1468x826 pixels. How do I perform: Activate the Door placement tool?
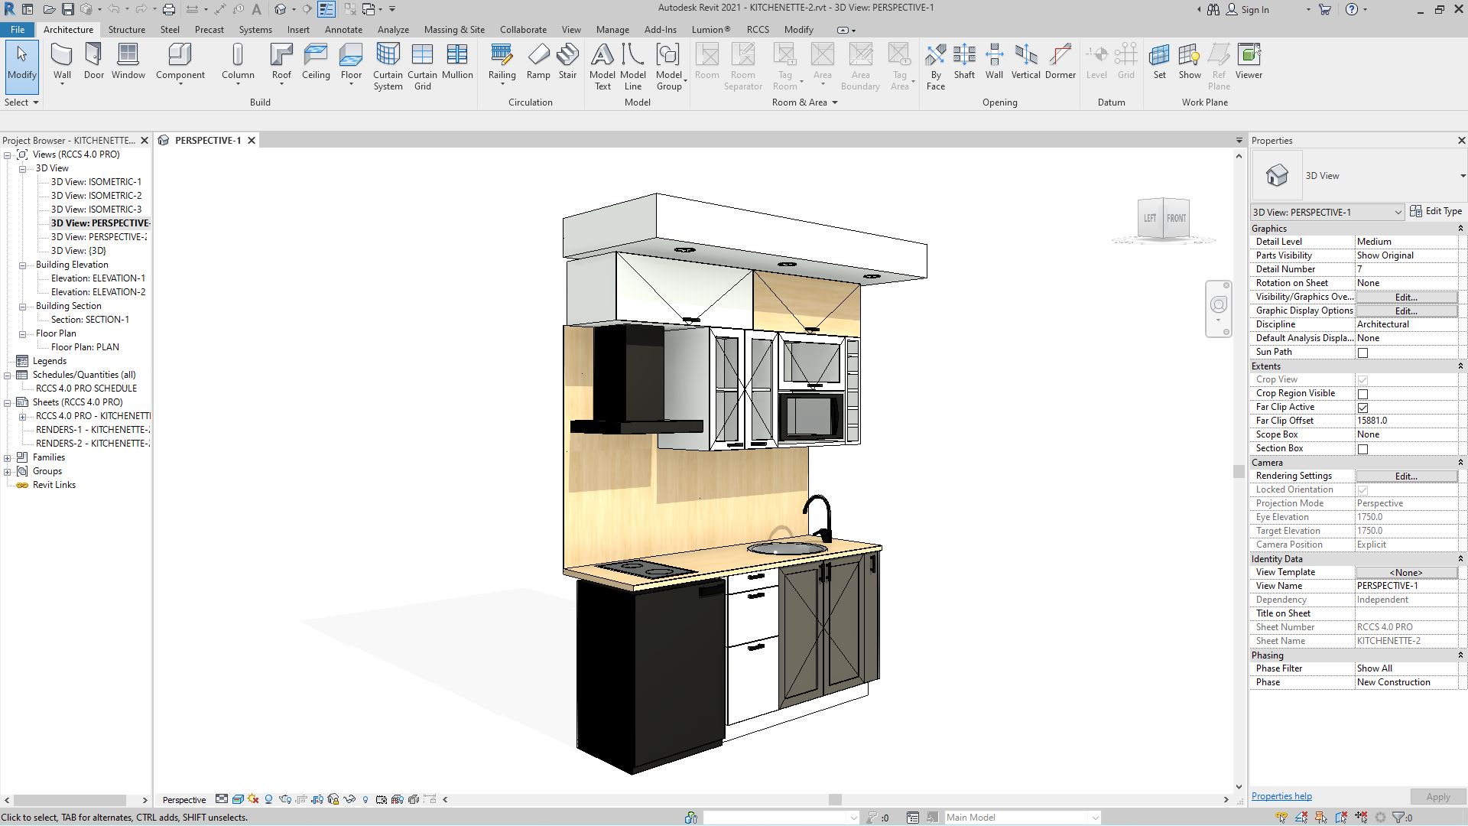tap(93, 61)
